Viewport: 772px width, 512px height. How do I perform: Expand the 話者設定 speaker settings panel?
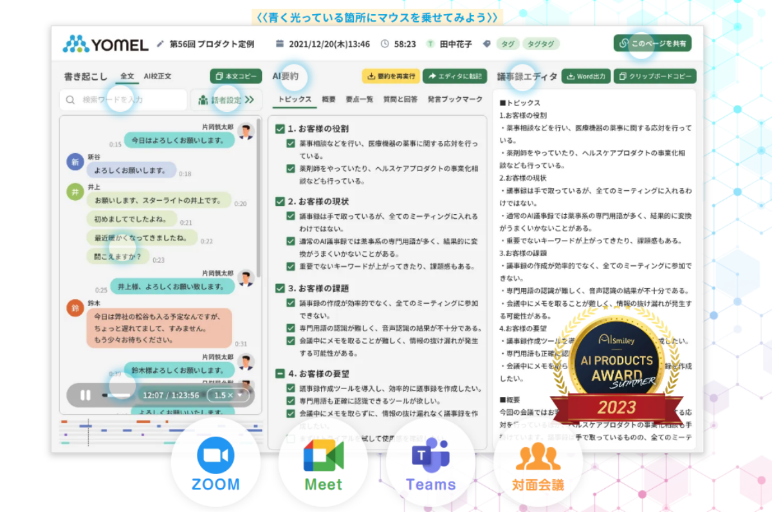[226, 100]
